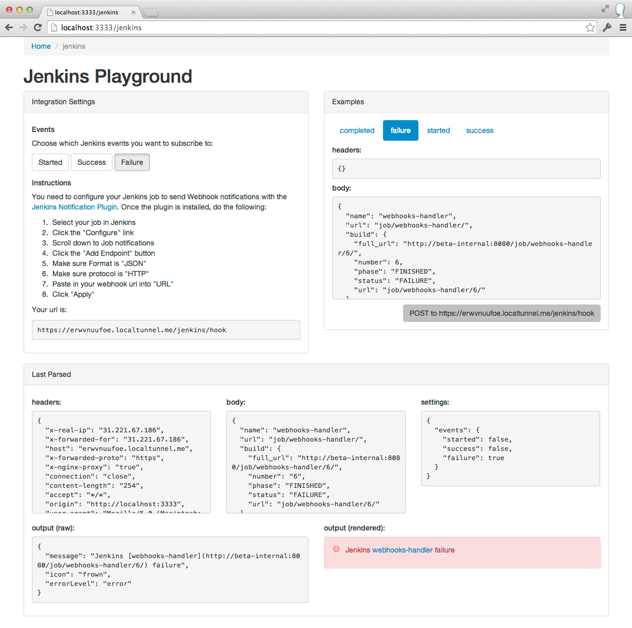
Task: Click step 'Click the "Configure" link'
Action: pos(93,233)
